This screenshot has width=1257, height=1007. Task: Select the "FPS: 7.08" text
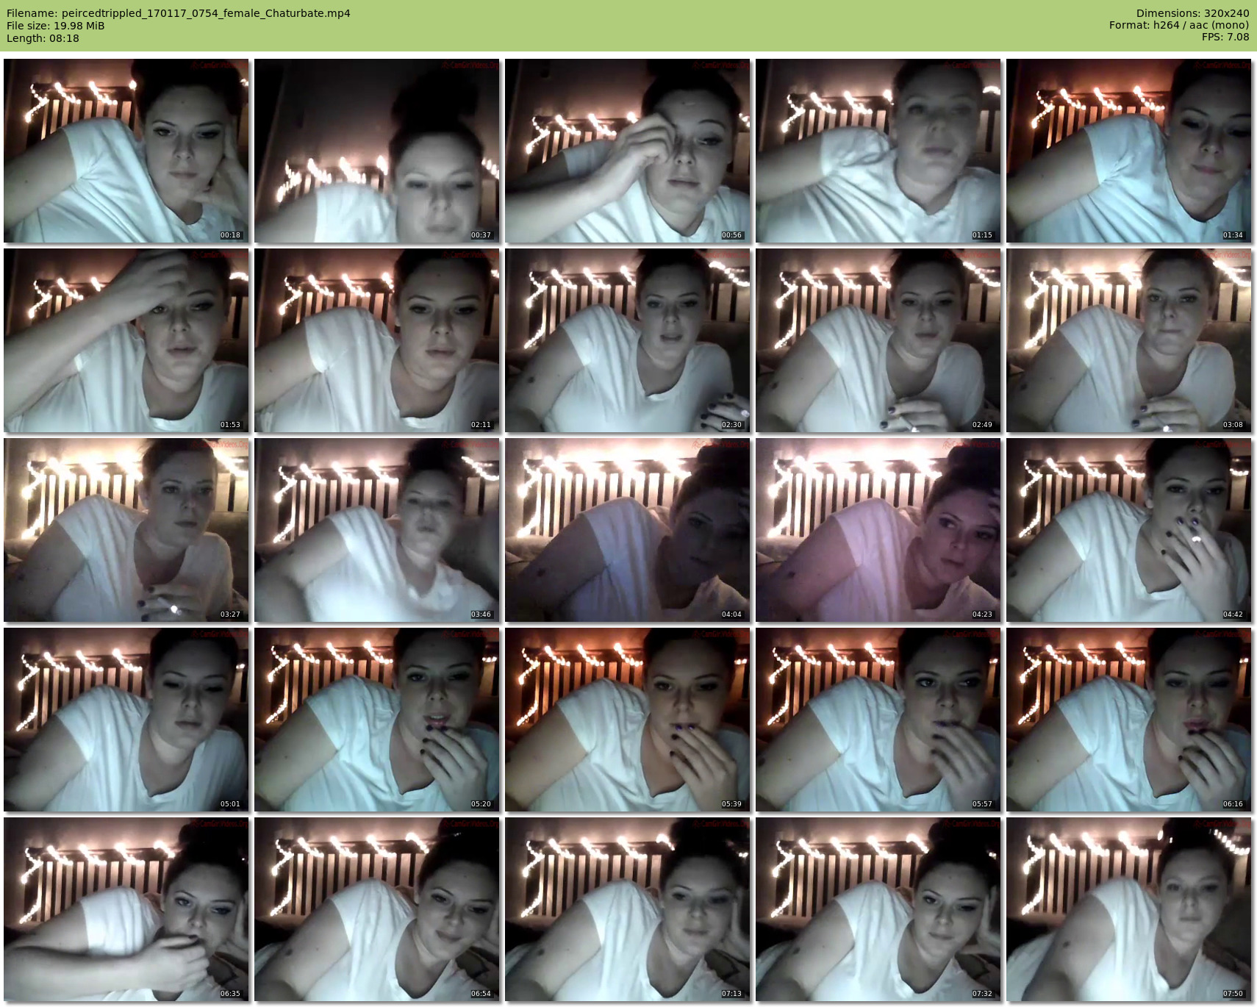1225,37
